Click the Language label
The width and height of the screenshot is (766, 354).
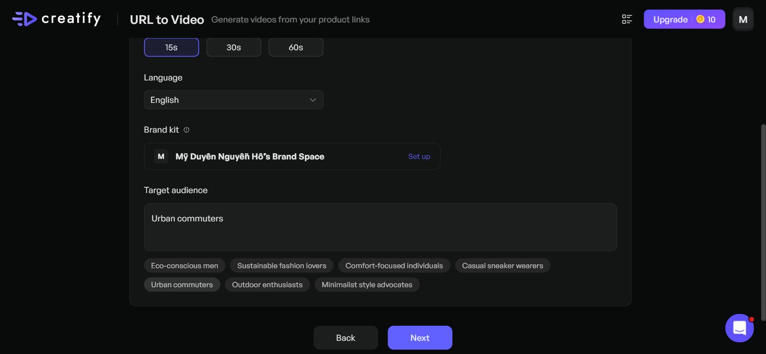click(163, 78)
